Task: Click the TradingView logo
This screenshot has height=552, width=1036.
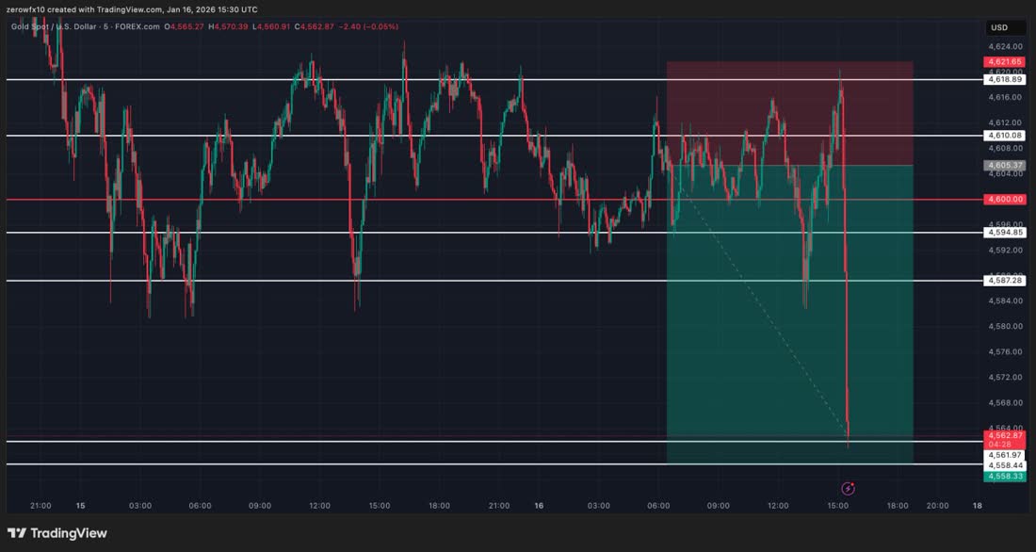Action: coord(57,533)
